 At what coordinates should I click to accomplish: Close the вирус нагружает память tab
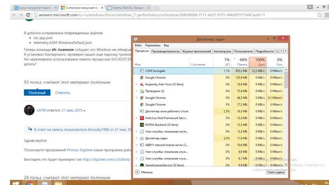[x=56, y=8]
